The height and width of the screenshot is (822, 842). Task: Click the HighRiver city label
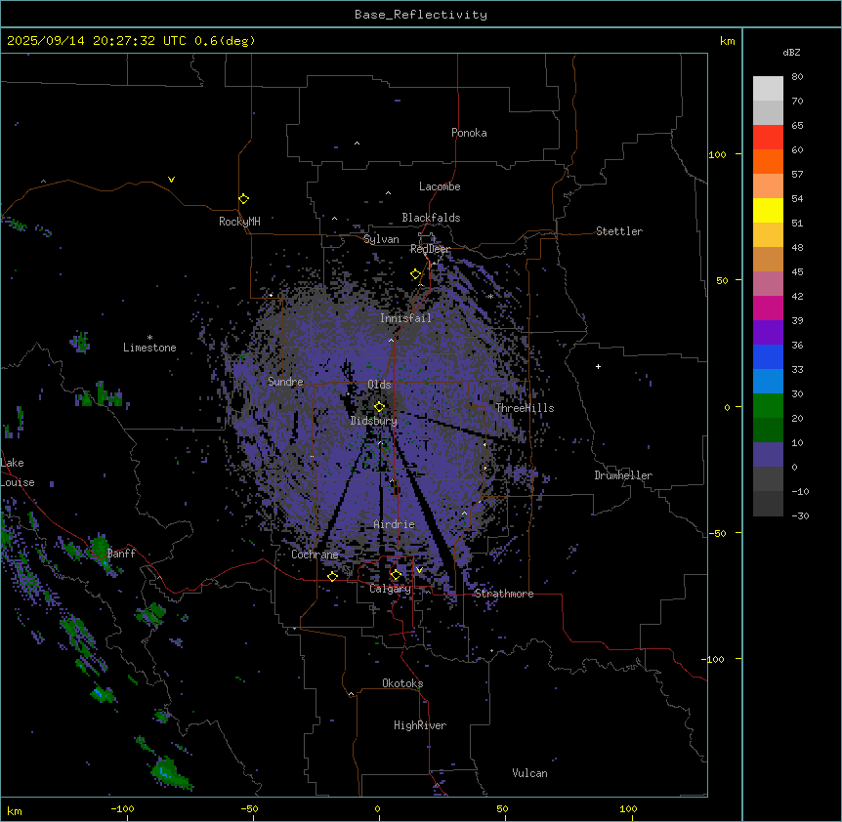click(420, 725)
